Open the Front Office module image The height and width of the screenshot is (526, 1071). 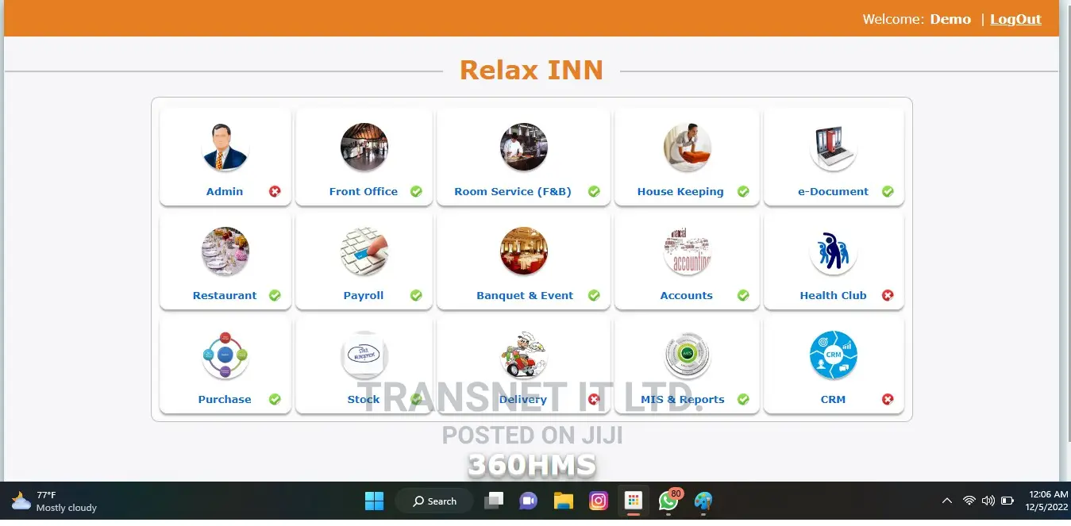[364, 147]
